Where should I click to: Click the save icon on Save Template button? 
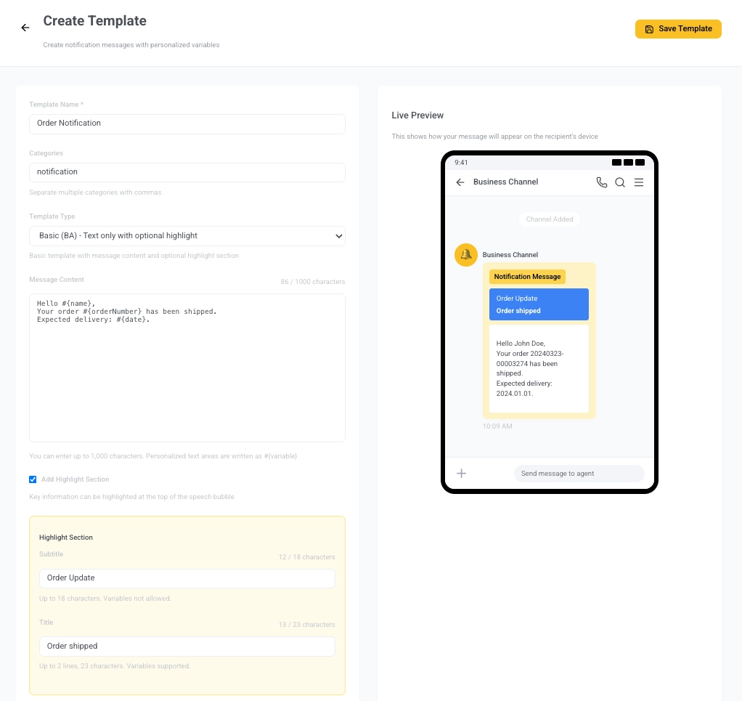click(649, 29)
